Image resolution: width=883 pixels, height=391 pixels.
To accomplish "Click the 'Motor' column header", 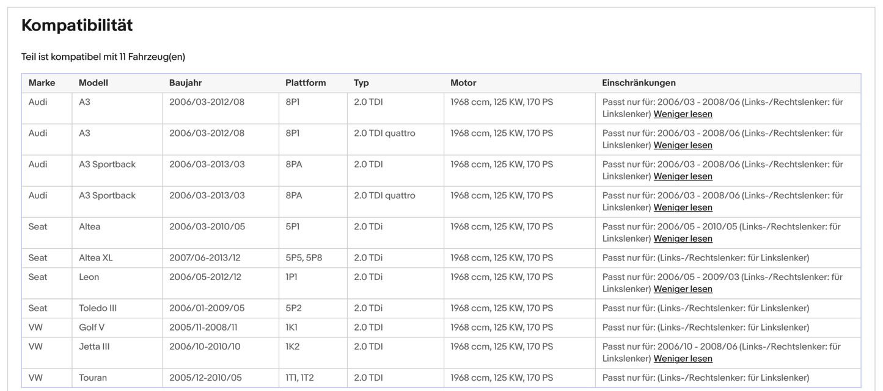I will (463, 83).
